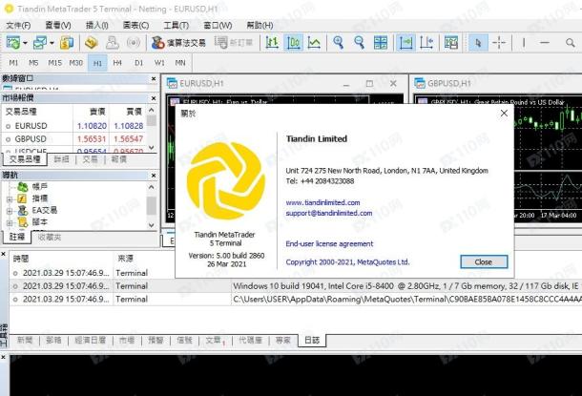Click the search magnifier icon at toolbar end
The width and height of the screenshot is (582, 396).
pos(571,43)
